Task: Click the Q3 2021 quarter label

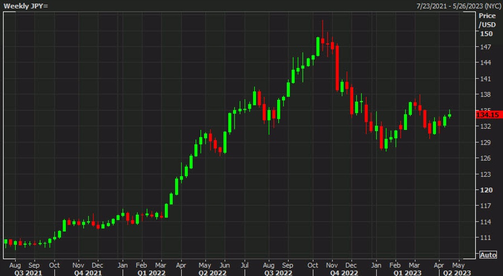Action: pos(29,273)
